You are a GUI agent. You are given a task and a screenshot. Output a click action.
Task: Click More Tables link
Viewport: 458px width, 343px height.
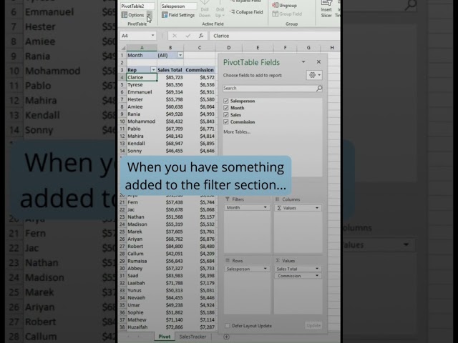[237, 131]
